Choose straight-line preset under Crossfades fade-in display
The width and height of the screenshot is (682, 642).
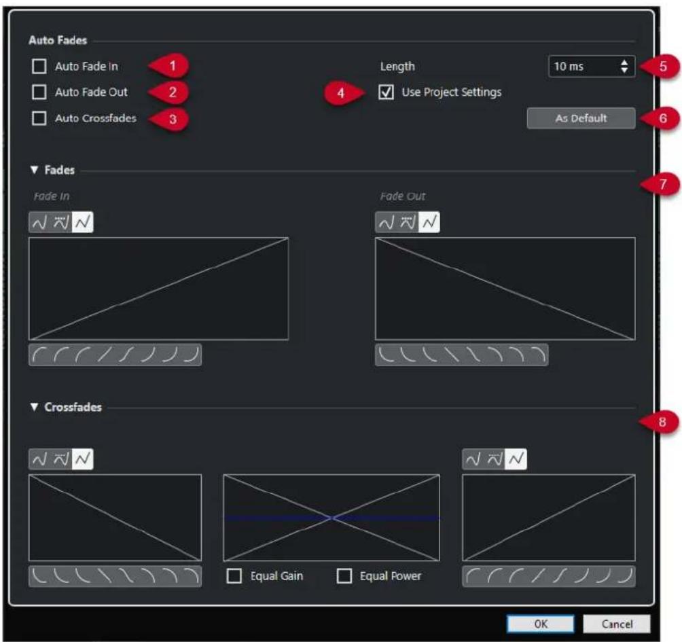(x=538, y=576)
